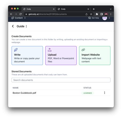Screen dimensions: 122x118
Task: Click the browser forward arrow
Action: (16, 14)
